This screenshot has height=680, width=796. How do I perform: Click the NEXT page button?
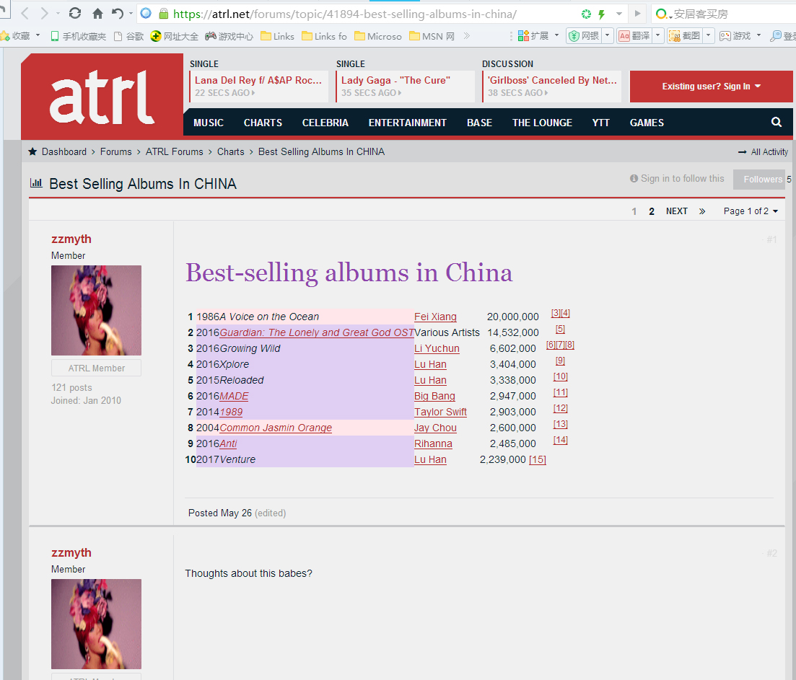[x=676, y=211]
